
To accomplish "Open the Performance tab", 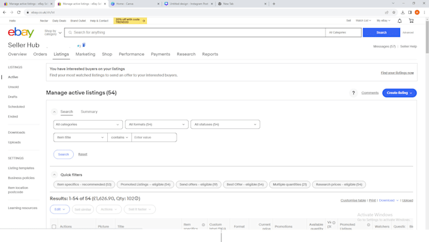I will (x=131, y=54).
